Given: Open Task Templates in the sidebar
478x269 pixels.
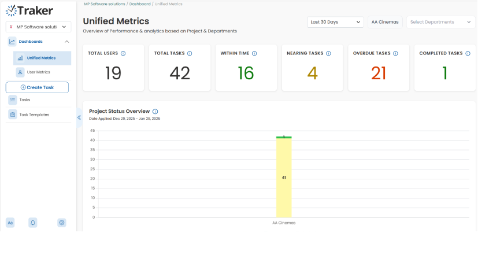Looking at the screenshot, I should pos(34,115).
